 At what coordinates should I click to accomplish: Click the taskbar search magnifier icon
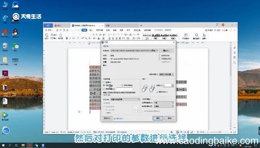(x=10, y=145)
